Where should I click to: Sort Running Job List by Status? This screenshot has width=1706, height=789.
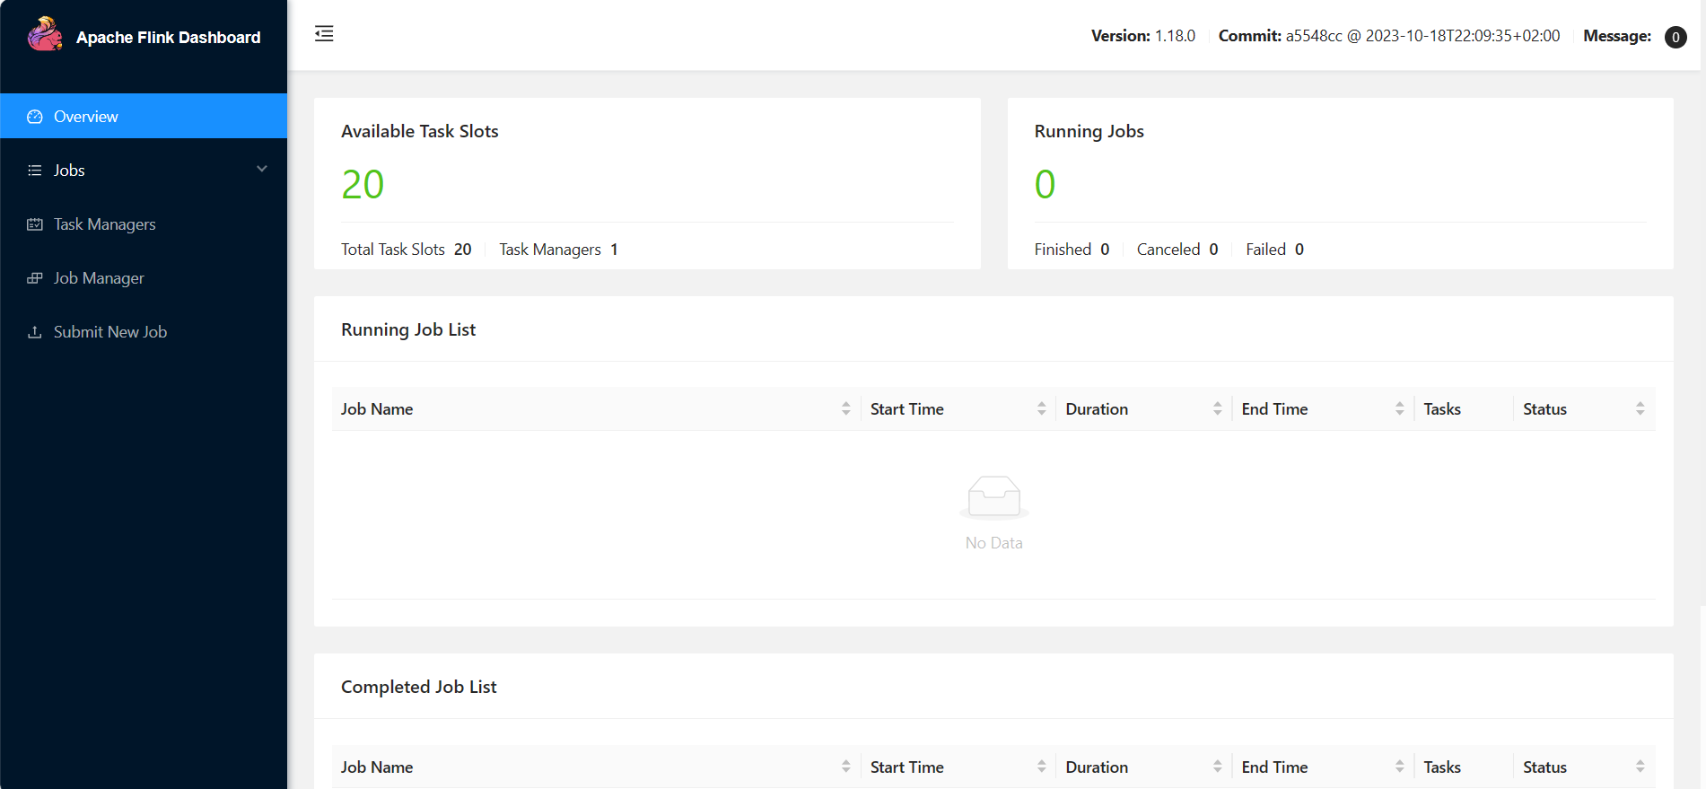[x=1640, y=409]
